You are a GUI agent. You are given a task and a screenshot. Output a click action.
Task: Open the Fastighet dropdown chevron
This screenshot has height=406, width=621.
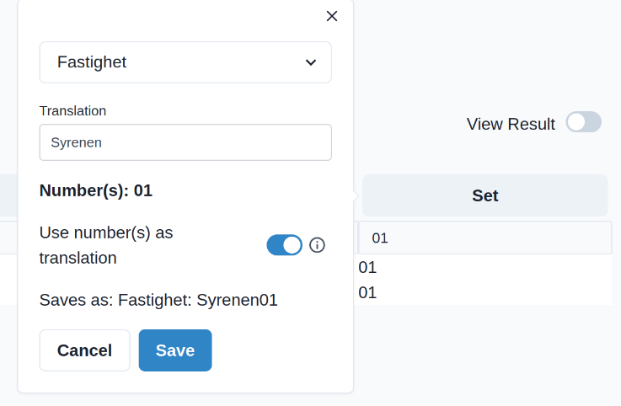[x=311, y=62]
